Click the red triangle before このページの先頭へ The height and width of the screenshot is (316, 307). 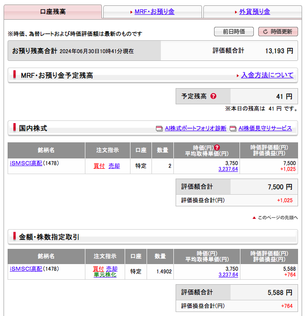click(x=254, y=218)
